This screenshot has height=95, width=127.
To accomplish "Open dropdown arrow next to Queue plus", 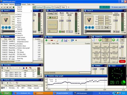I will 49,40.
